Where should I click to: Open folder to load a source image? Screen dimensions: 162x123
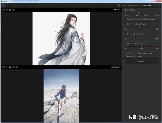click(10, 10)
